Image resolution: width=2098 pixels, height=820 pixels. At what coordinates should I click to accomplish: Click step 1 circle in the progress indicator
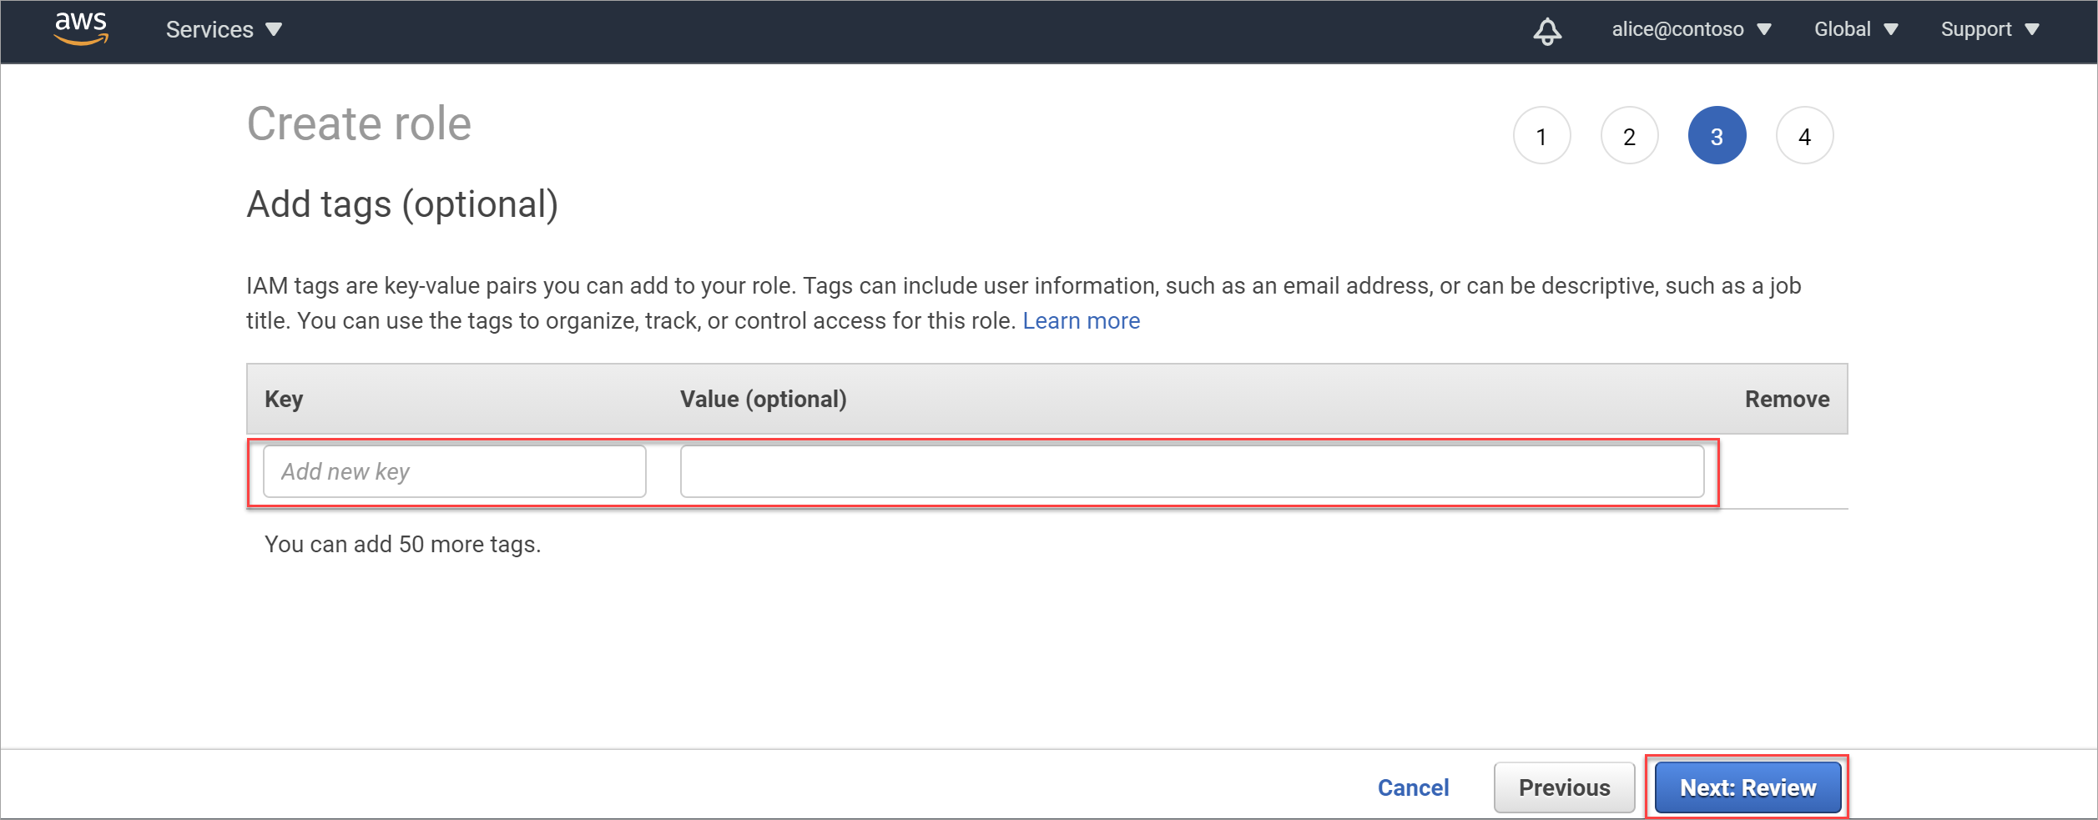(x=1541, y=134)
